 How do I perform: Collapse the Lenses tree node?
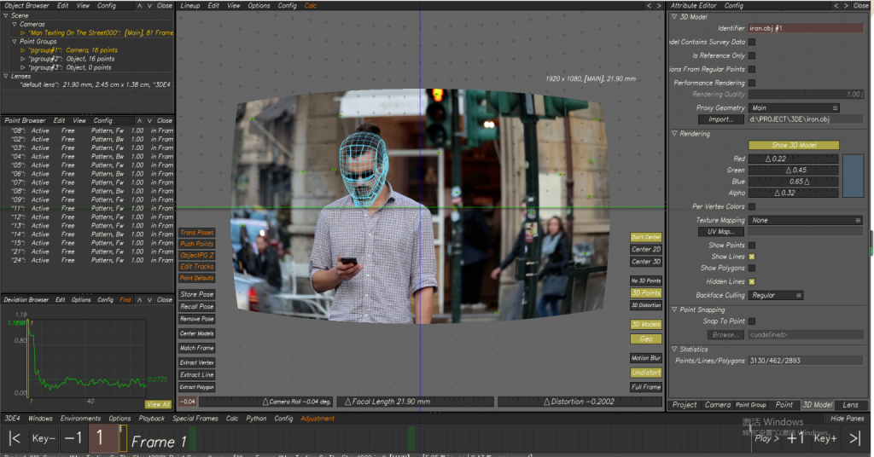pyautogui.click(x=6, y=76)
